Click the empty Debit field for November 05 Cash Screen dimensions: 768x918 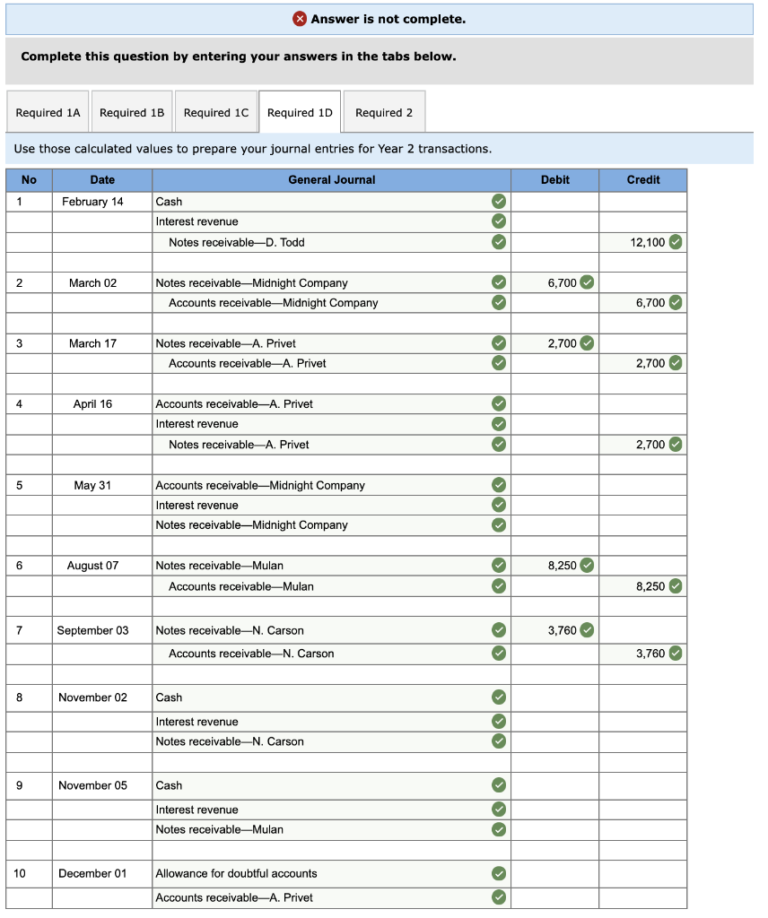554,784
